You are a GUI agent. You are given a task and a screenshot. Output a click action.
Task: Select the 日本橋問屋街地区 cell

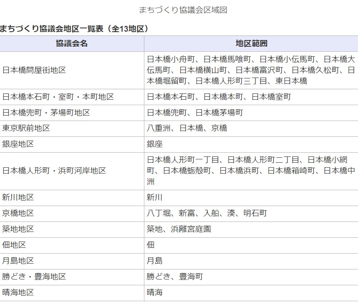pyautogui.click(x=34, y=70)
